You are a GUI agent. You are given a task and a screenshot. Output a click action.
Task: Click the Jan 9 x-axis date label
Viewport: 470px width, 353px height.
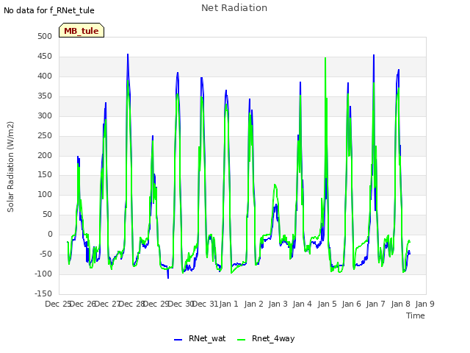pyautogui.click(x=424, y=304)
